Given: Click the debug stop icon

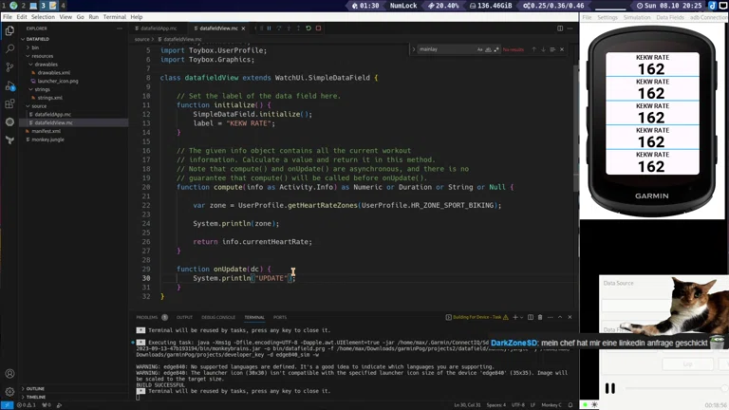Looking at the screenshot, I should tap(318, 28).
